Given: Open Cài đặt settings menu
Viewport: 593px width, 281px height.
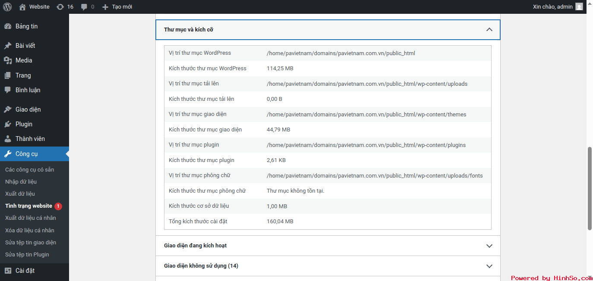Looking at the screenshot, I should tap(25, 271).
